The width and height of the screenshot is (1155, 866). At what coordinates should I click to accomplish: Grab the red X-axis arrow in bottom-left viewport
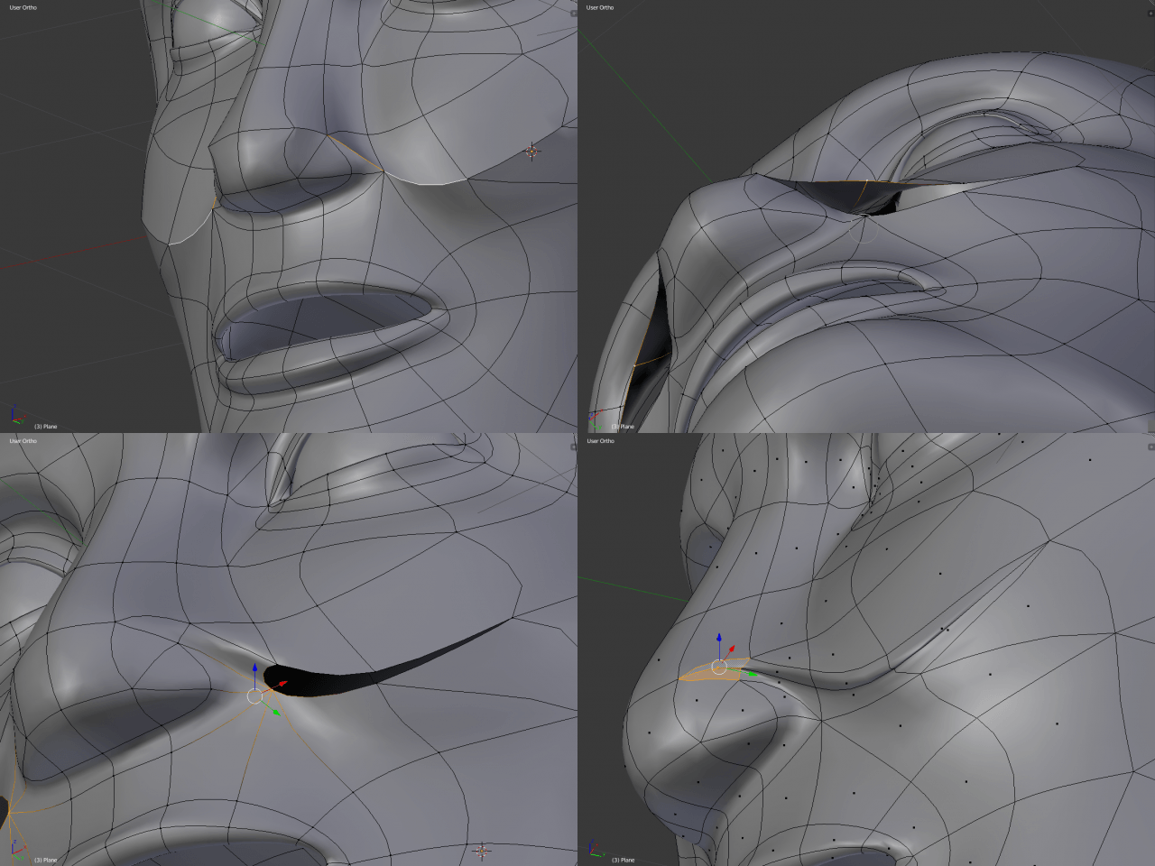[x=282, y=684]
